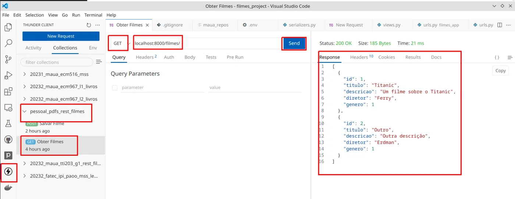Open editor more actions ellipsis at top right
515x199 pixels.
coord(508,25)
